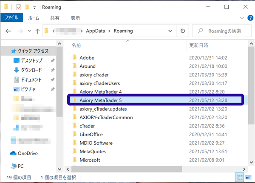This screenshot has width=255, height=183.
Task: Select the axiory cTrader folder
Action: pos(94,75)
